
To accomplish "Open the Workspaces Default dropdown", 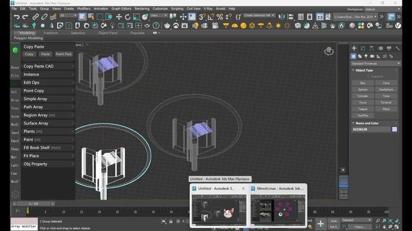I will [x=382, y=9].
